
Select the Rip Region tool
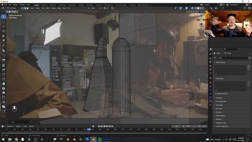pyautogui.click(x=4, y=111)
